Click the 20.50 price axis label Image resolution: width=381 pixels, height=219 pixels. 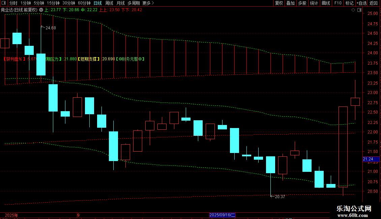click(x=373, y=191)
